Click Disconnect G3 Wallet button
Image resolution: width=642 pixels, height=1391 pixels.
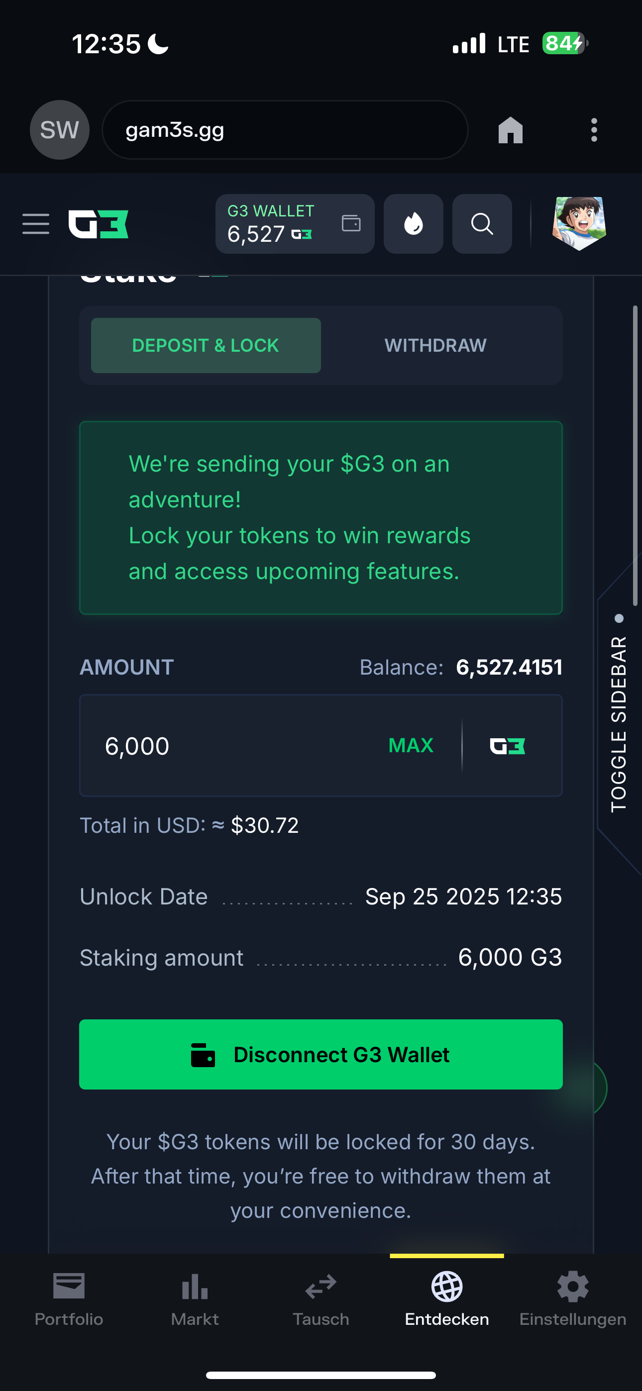[321, 1055]
